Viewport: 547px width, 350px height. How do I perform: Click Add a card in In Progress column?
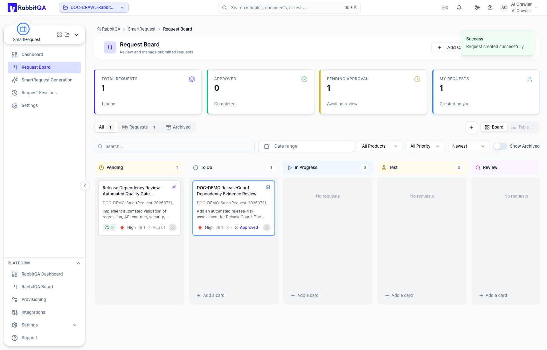[305, 296]
